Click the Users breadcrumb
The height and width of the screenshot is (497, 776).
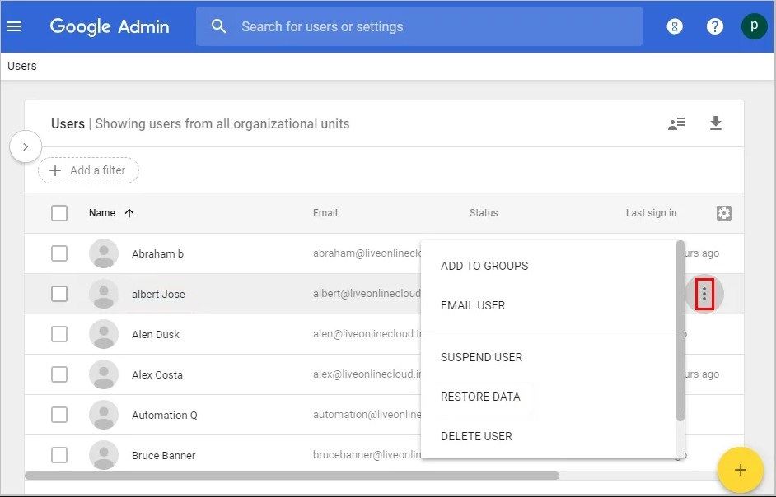pos(21,67)
